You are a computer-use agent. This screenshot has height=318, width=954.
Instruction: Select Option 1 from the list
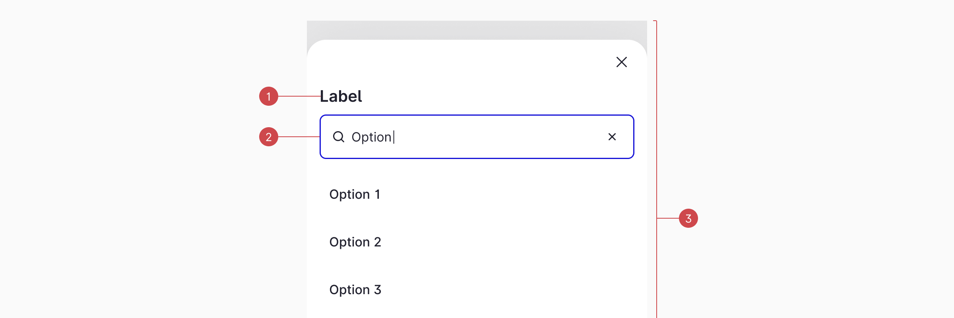tap(355, 194)
